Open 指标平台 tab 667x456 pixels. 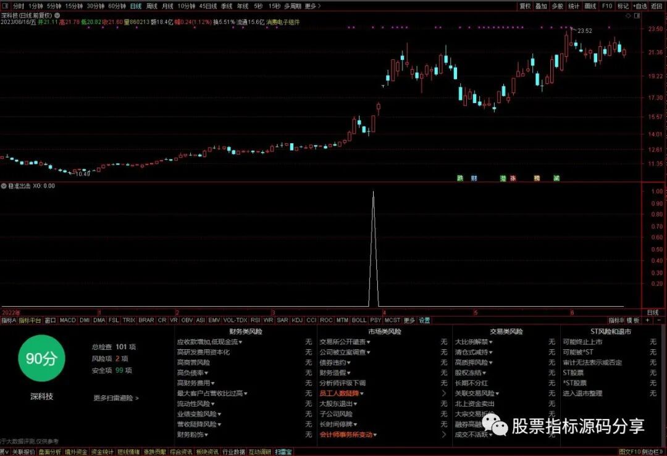[x=30, y=320]
